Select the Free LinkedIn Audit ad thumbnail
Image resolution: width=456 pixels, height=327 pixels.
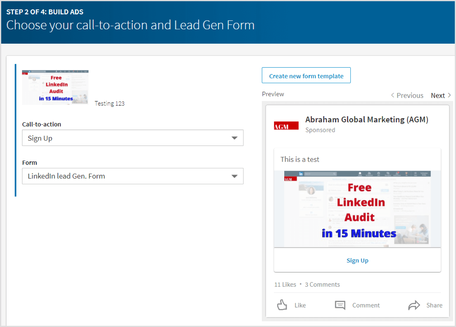point(55,87)
